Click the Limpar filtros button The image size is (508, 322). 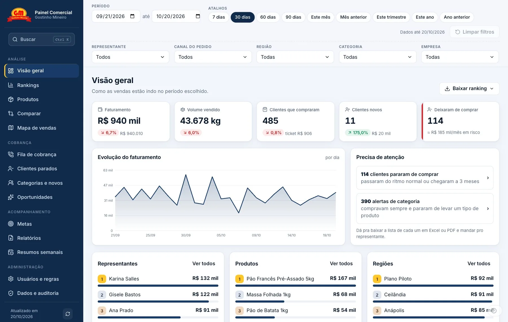[475, 32]
